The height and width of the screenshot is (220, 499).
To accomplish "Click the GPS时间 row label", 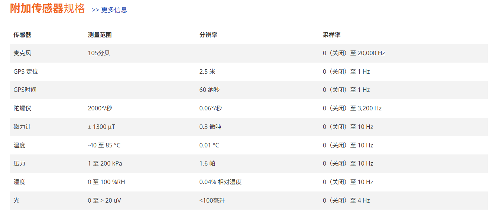I will 25,90.
